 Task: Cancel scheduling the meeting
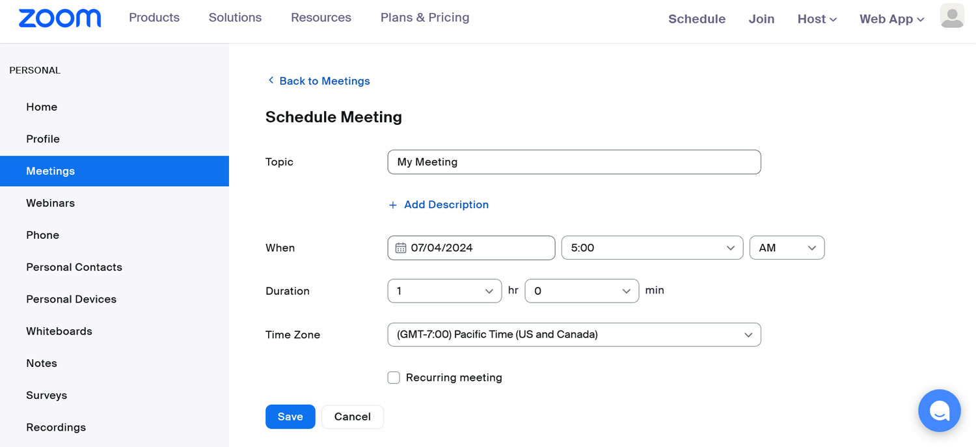click(353, 416)
